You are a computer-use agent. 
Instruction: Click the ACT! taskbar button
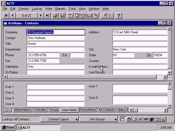[x=38, y=127]
